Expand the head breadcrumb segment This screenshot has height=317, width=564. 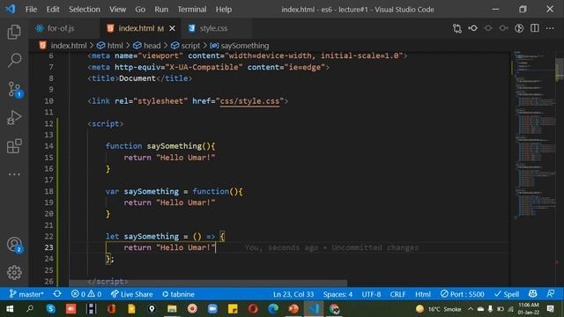[147, 46]
